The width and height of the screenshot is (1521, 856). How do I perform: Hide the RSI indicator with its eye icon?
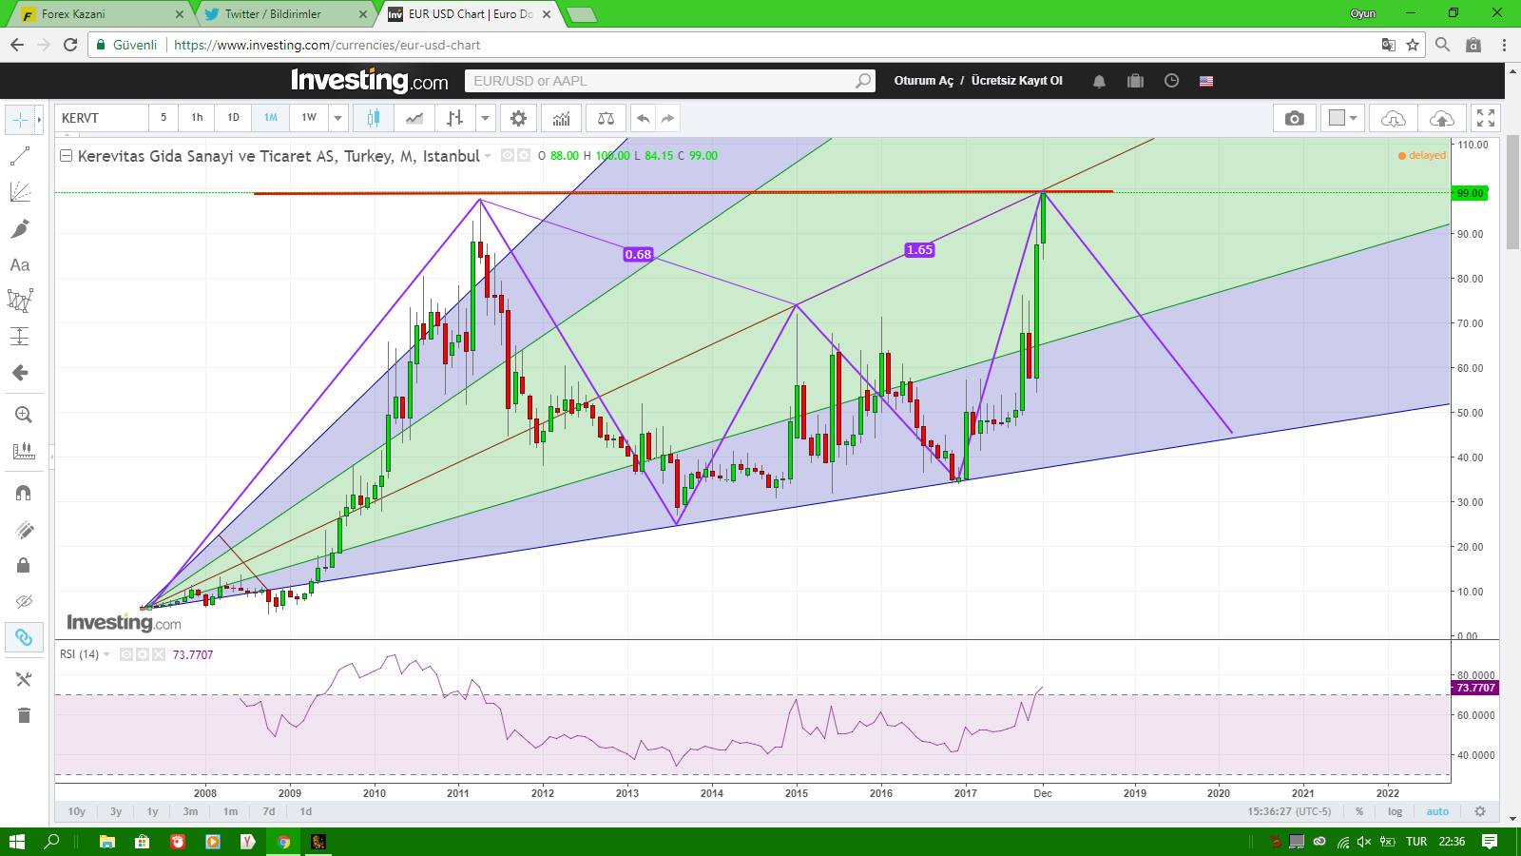click(126, 654)
